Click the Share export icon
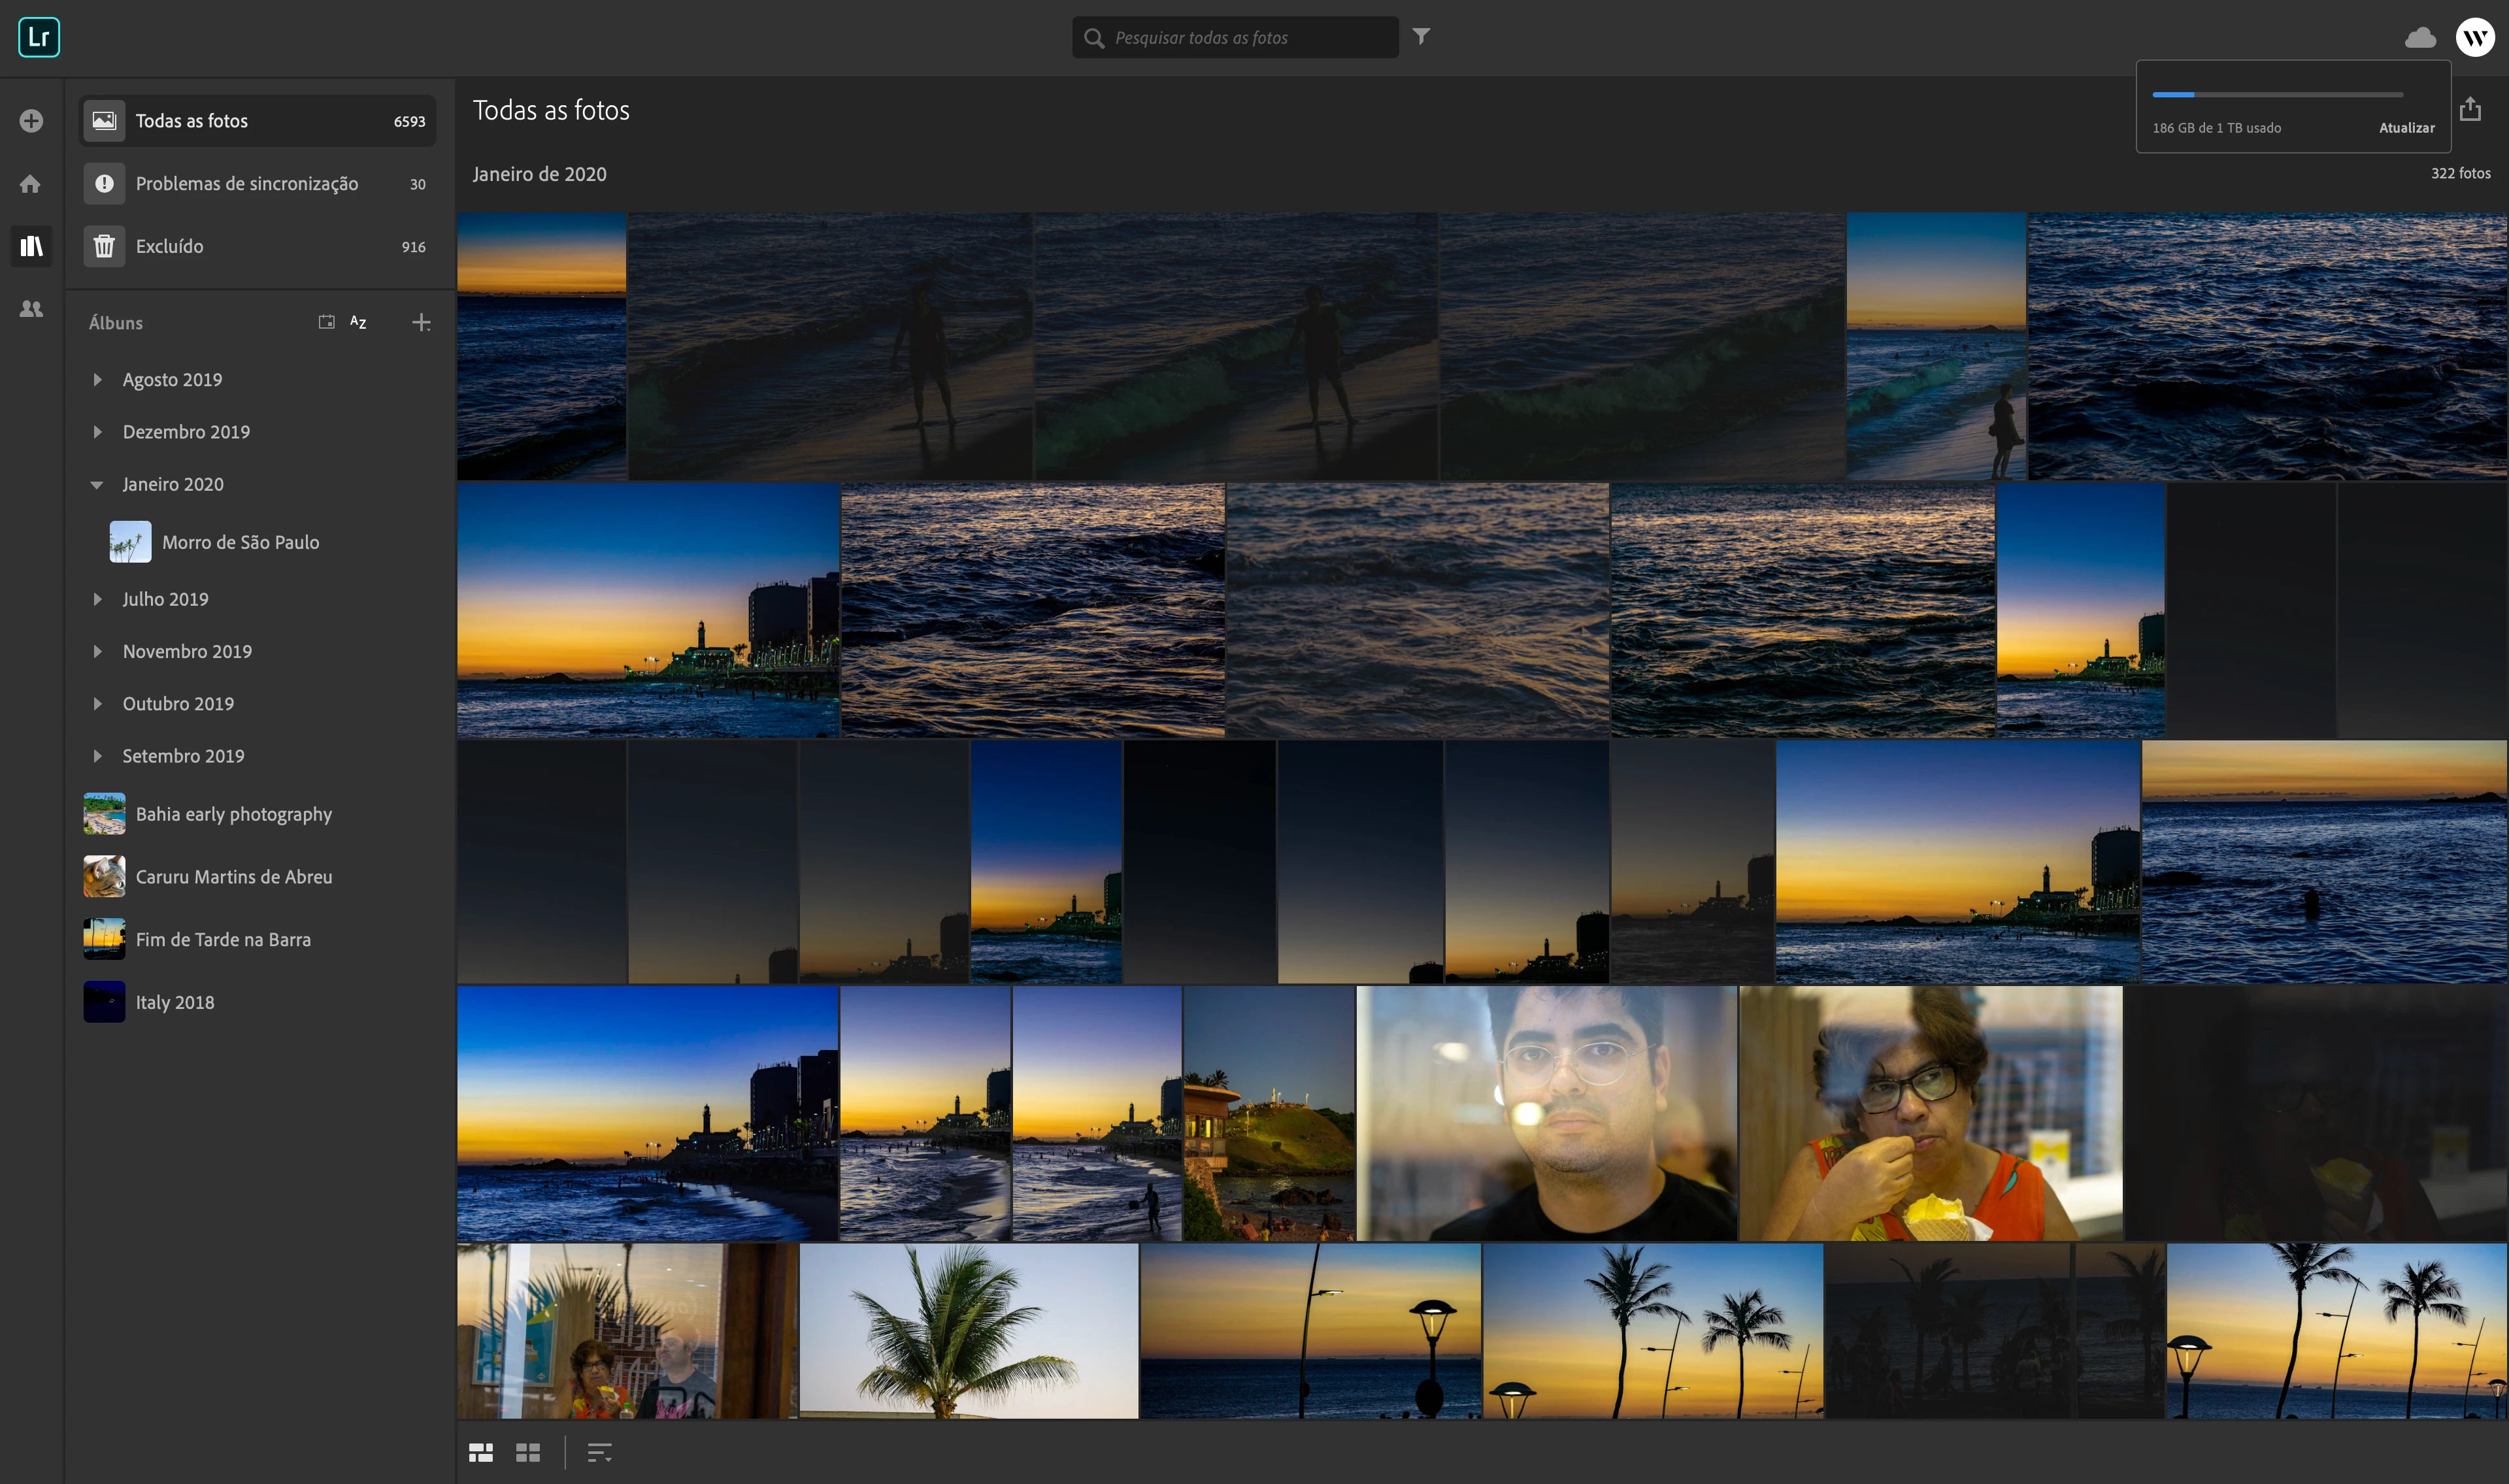 point(2470,109)
